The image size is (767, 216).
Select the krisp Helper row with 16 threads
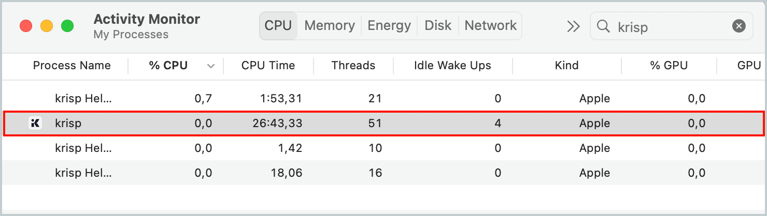pos(383,173)
